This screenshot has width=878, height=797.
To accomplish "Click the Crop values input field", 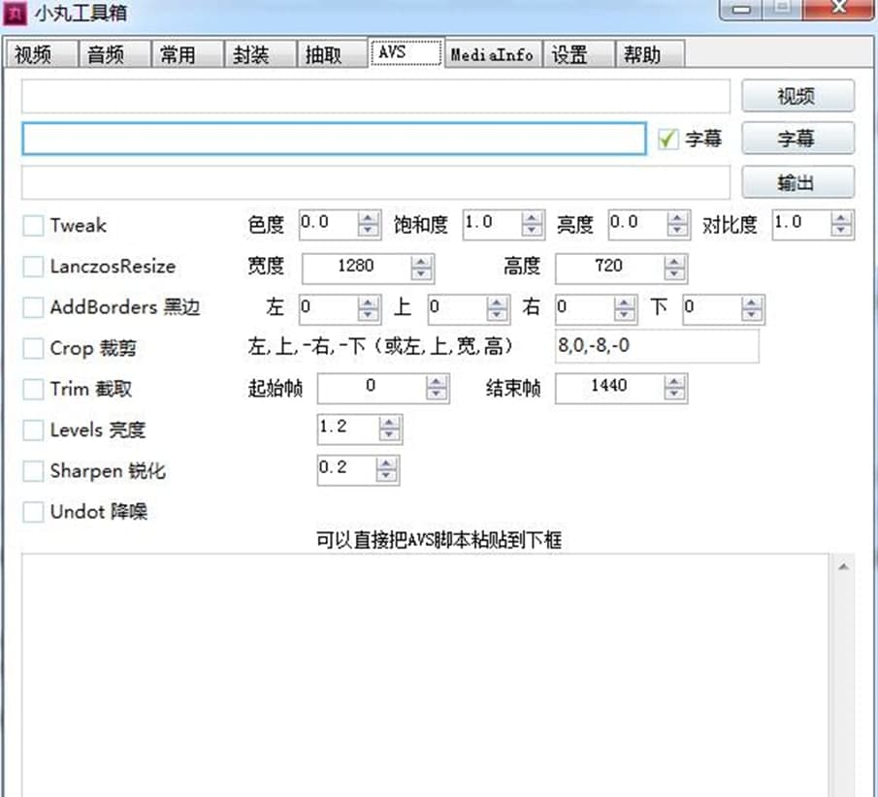I will (656, 346).
